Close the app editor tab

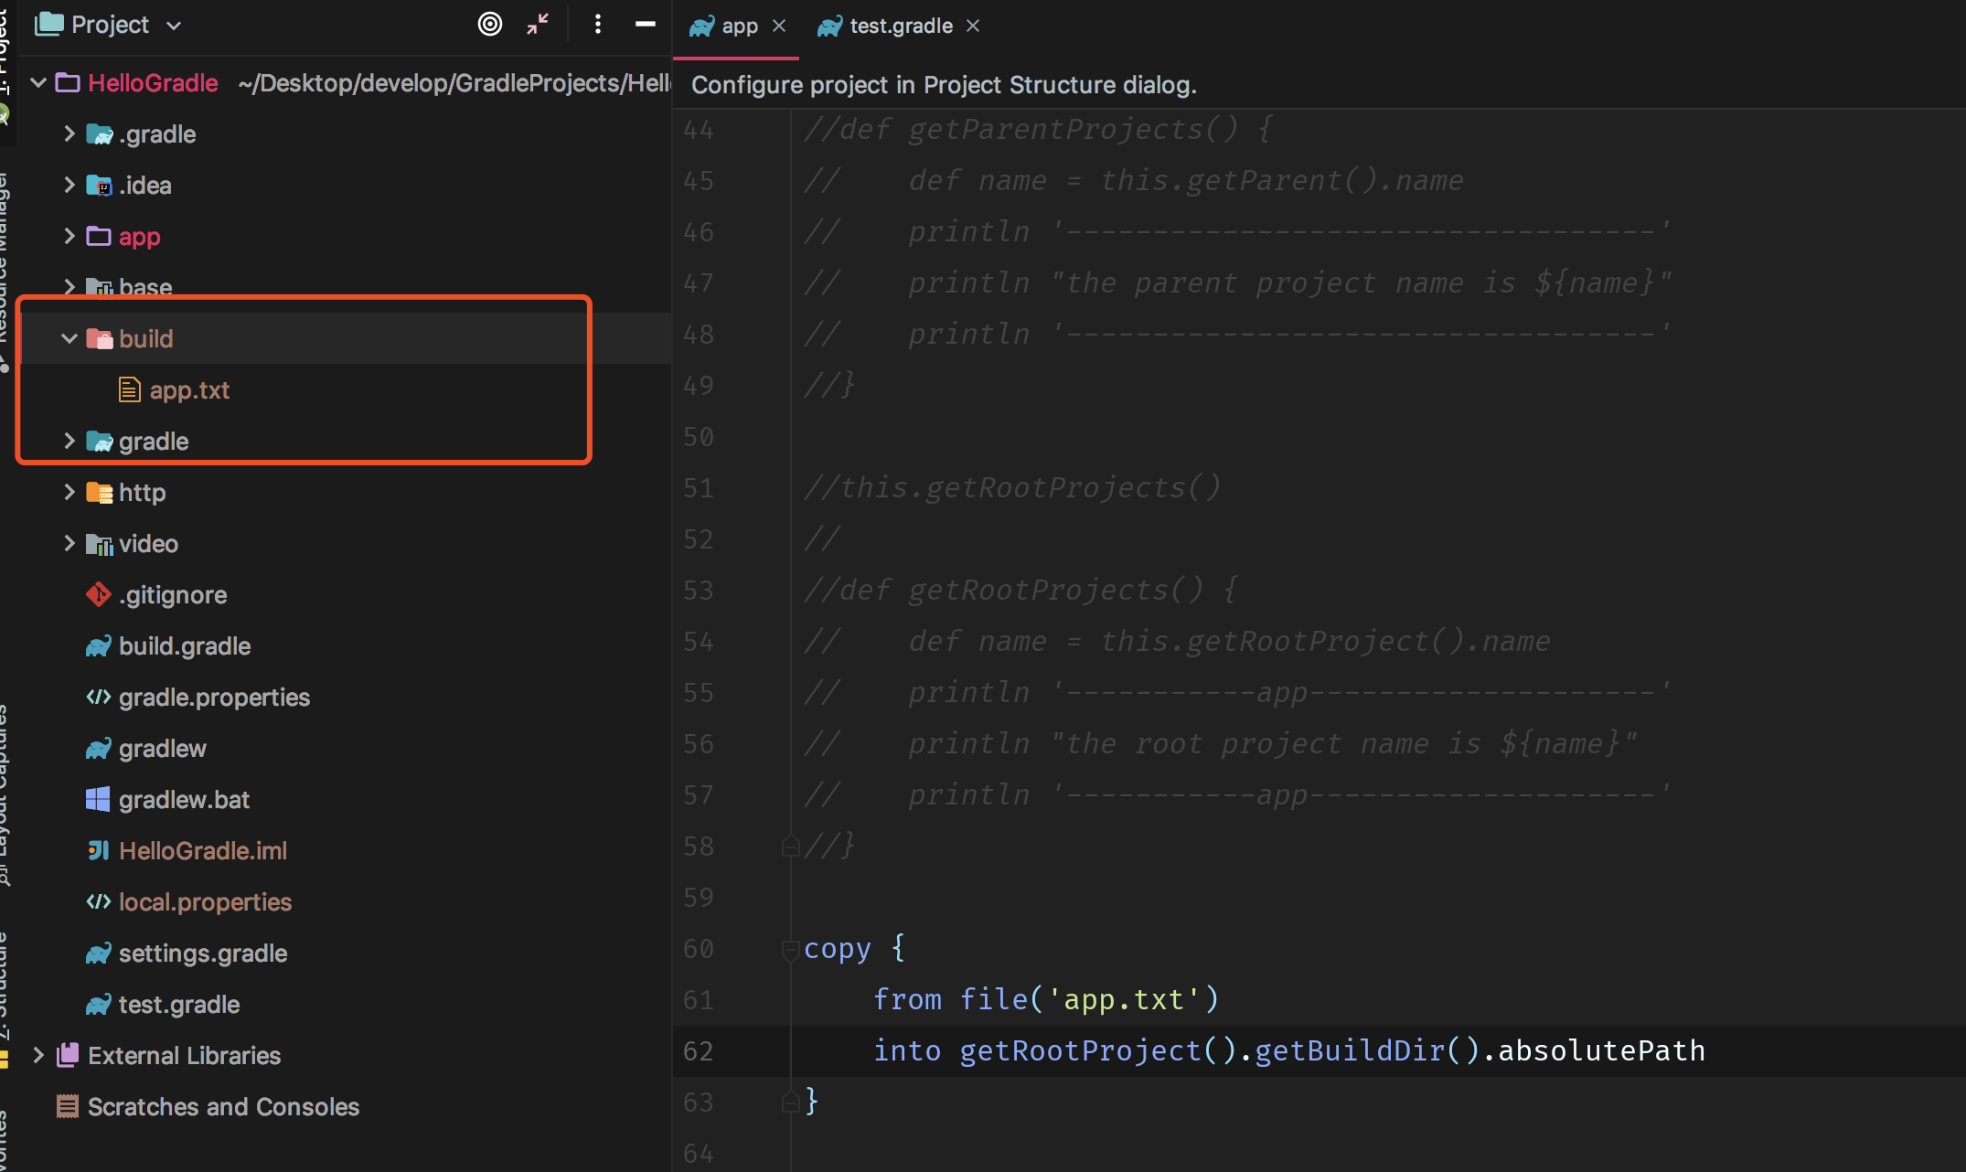pyautogui.click(x=779, y=27)
